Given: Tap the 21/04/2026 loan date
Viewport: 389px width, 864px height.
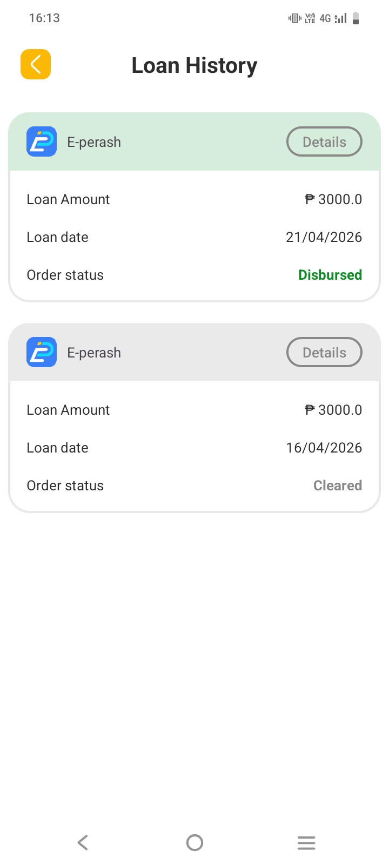Looking at the screenshot, I should pos(324,237).
